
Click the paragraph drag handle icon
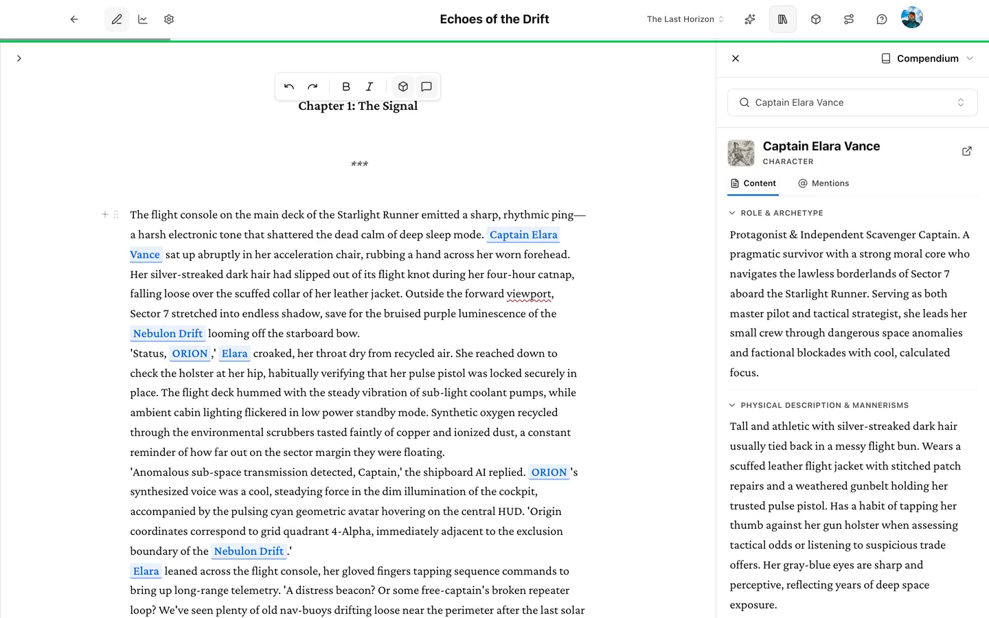(x=116, y=214)
